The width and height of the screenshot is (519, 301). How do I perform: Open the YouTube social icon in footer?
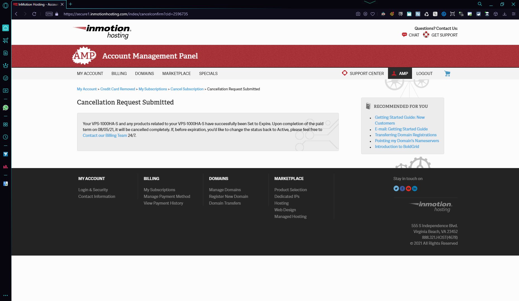click(x=408, y=189)
